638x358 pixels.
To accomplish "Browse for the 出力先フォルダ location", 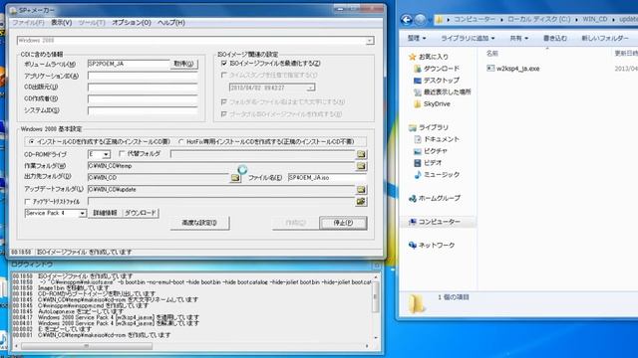I will [235, 178].
